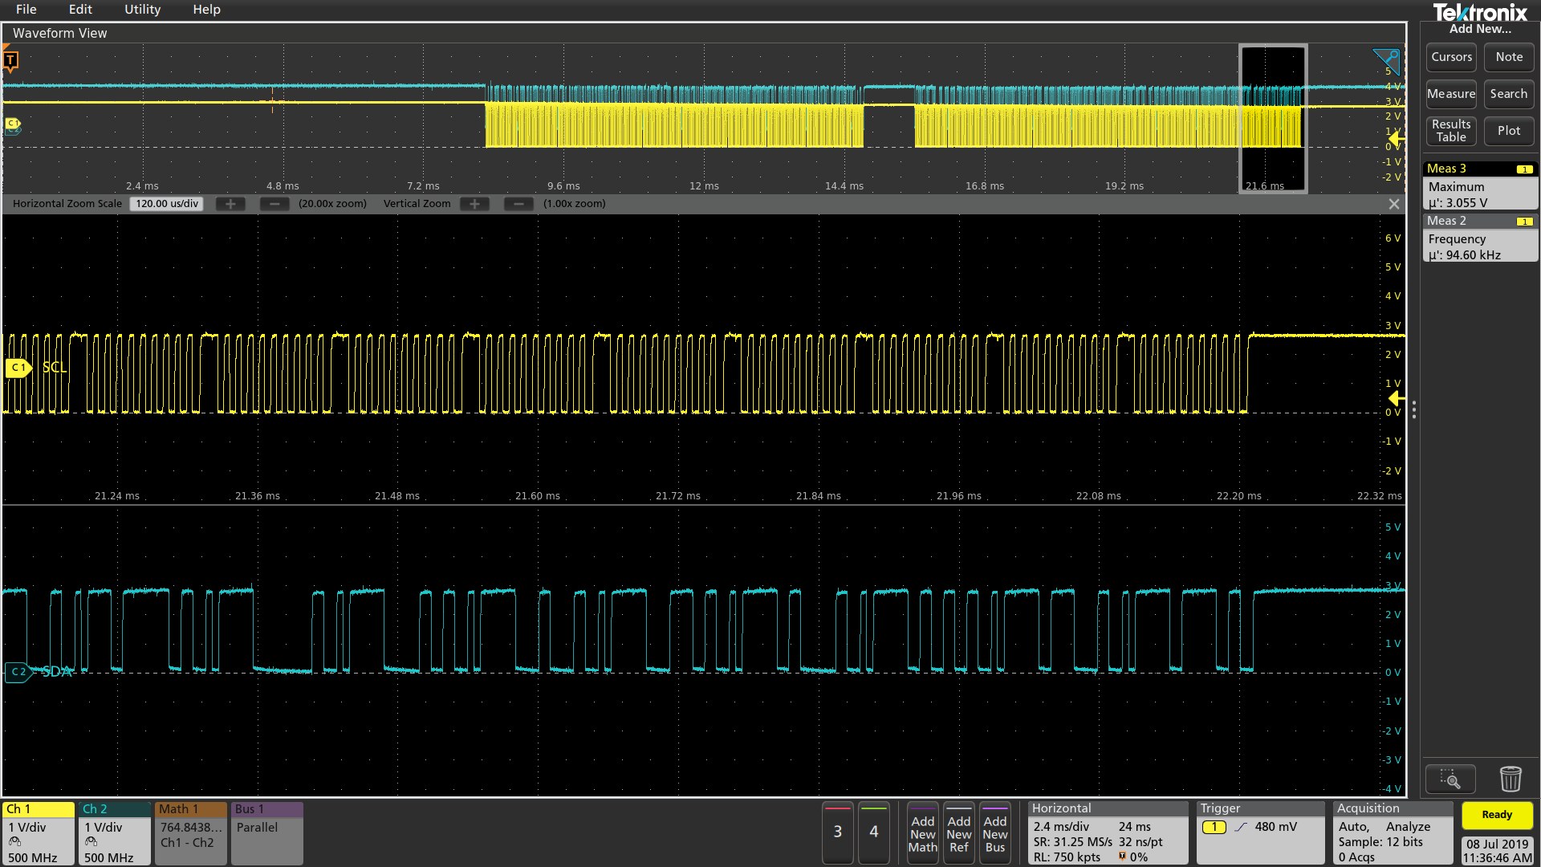
Task: Select the trash icon to delete measurements
Action: point(1511,778)
